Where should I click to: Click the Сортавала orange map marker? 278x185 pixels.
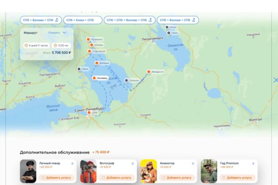click(x=89, y=51)
